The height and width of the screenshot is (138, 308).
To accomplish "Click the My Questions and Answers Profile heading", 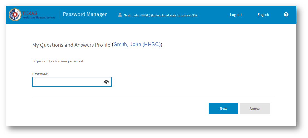I will point(71,45).
